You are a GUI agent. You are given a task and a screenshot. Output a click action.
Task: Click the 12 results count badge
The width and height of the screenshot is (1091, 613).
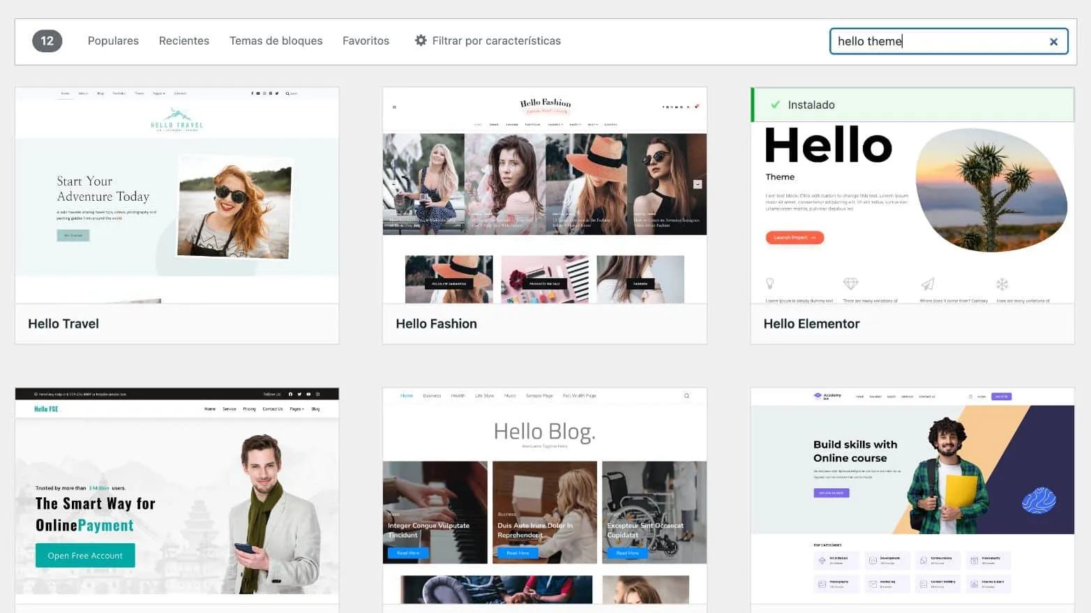point(47,40)
